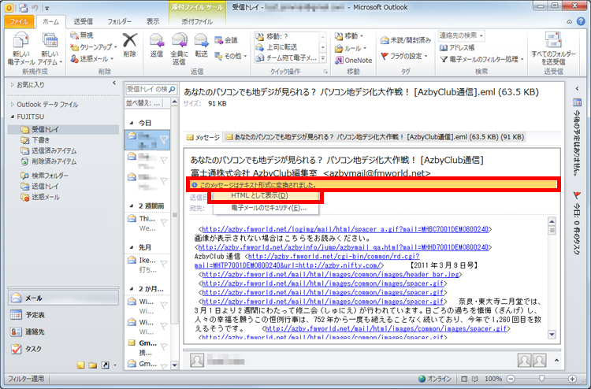
Task: Collapse the FUJITSU account node
Action: click(x=13, y=117)
